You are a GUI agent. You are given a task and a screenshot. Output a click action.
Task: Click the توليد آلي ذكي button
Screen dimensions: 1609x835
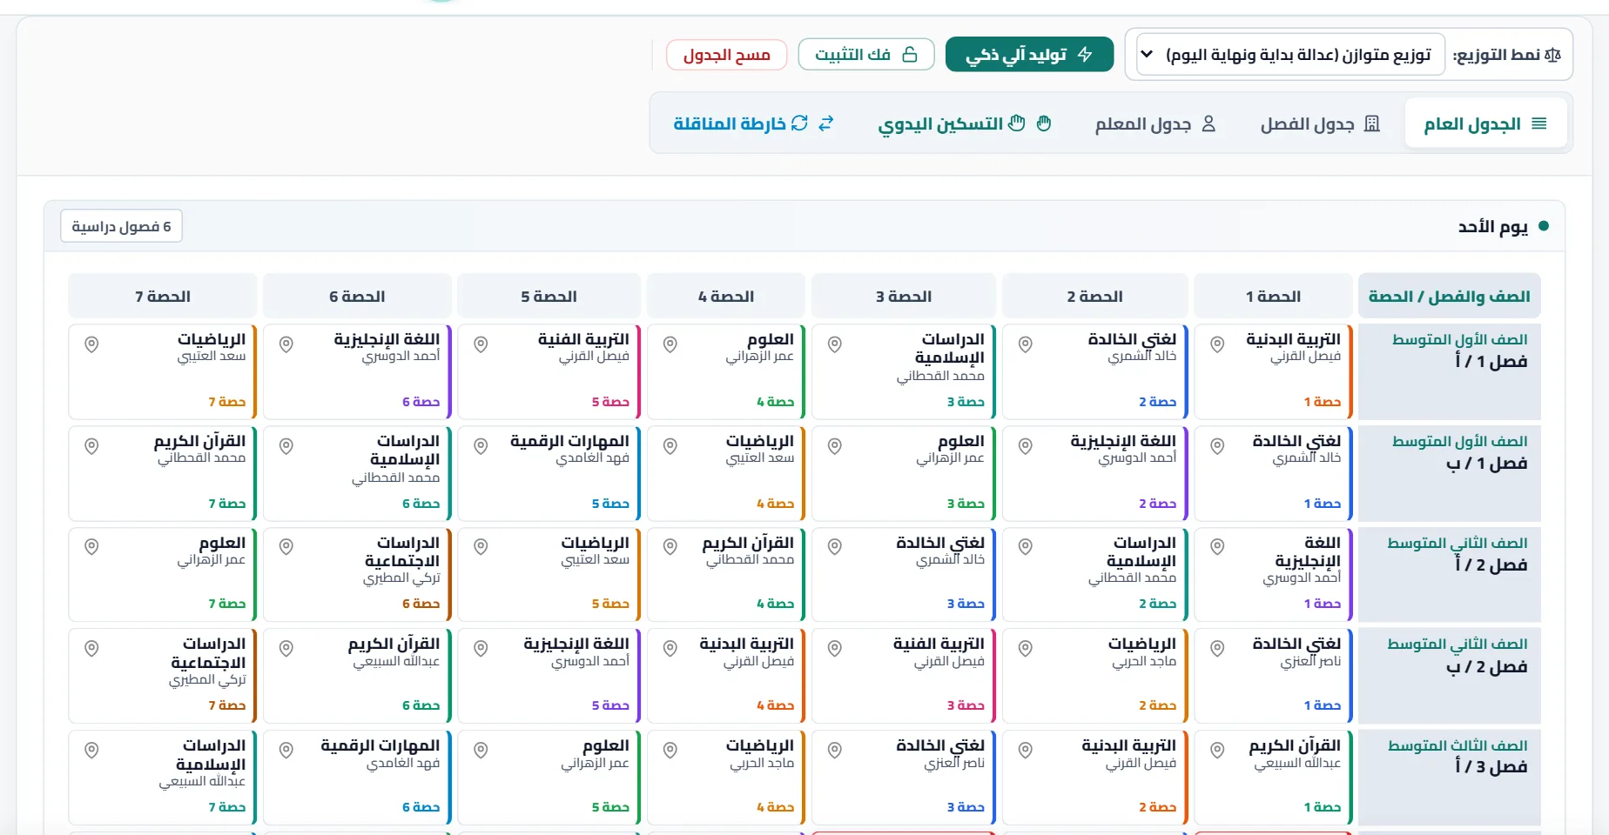pyautogui.click(x=1029, y=55)
